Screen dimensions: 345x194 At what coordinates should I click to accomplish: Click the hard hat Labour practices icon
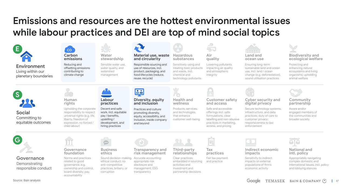106,93
